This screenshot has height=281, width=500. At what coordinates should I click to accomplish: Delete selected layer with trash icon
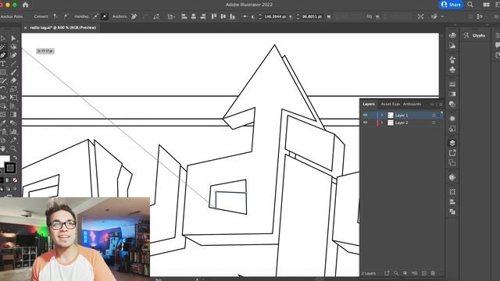433,273
